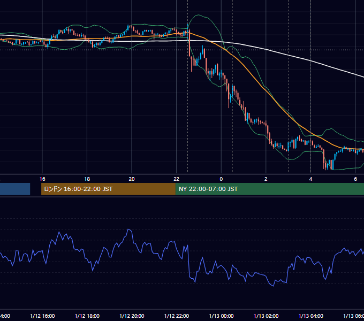Click the 1/12 16:00 time label
The width and height of the screenshot is (364, 321).
click(42, 316)
